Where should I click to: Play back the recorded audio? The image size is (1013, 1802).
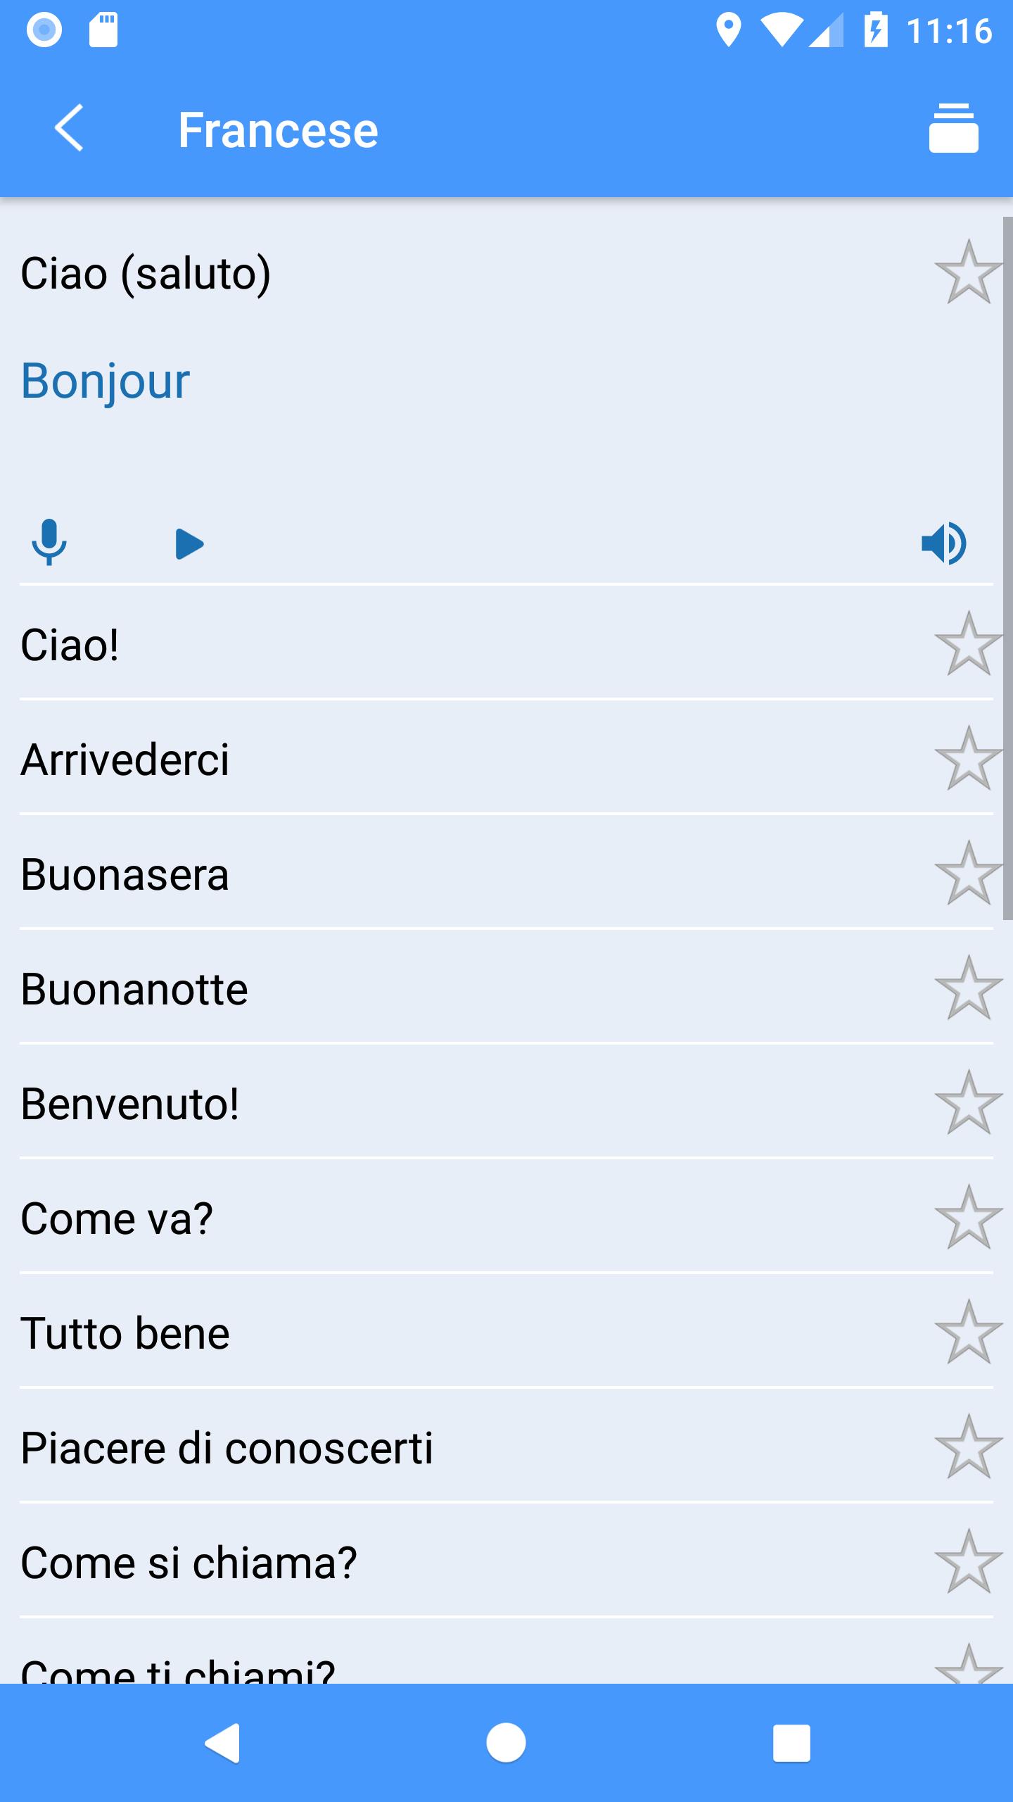[x=189, y=543]
